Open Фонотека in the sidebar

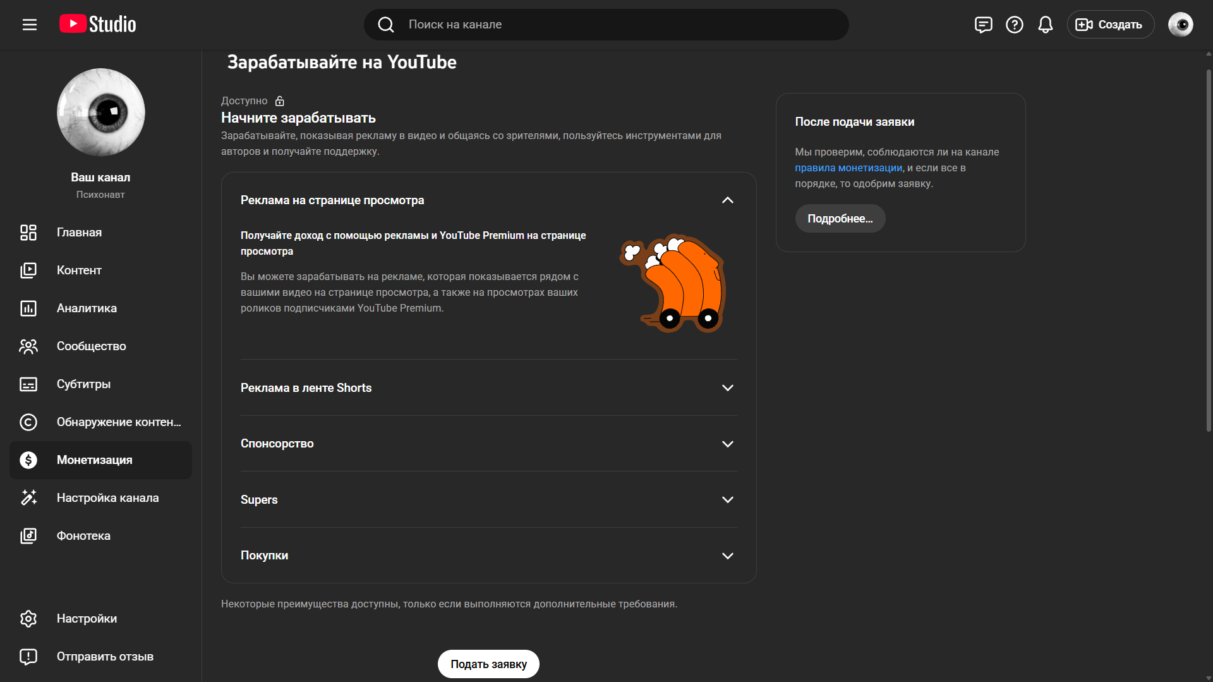[100, 536]
